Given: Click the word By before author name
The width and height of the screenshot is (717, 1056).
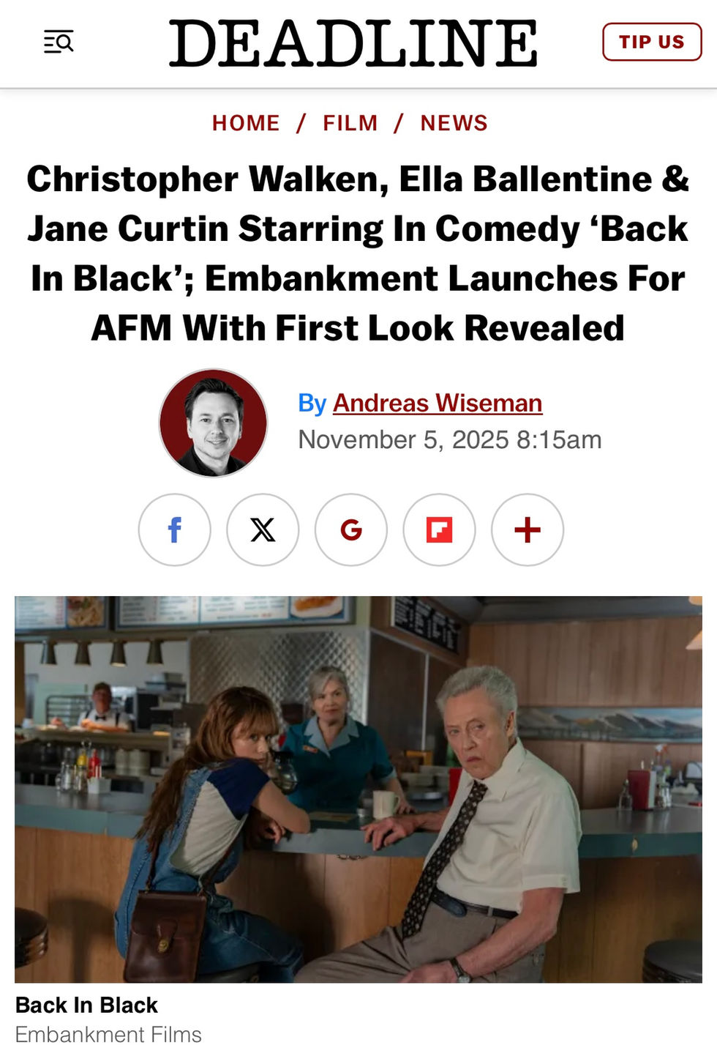Looking at the screenshot, I should tap(312, 404).
